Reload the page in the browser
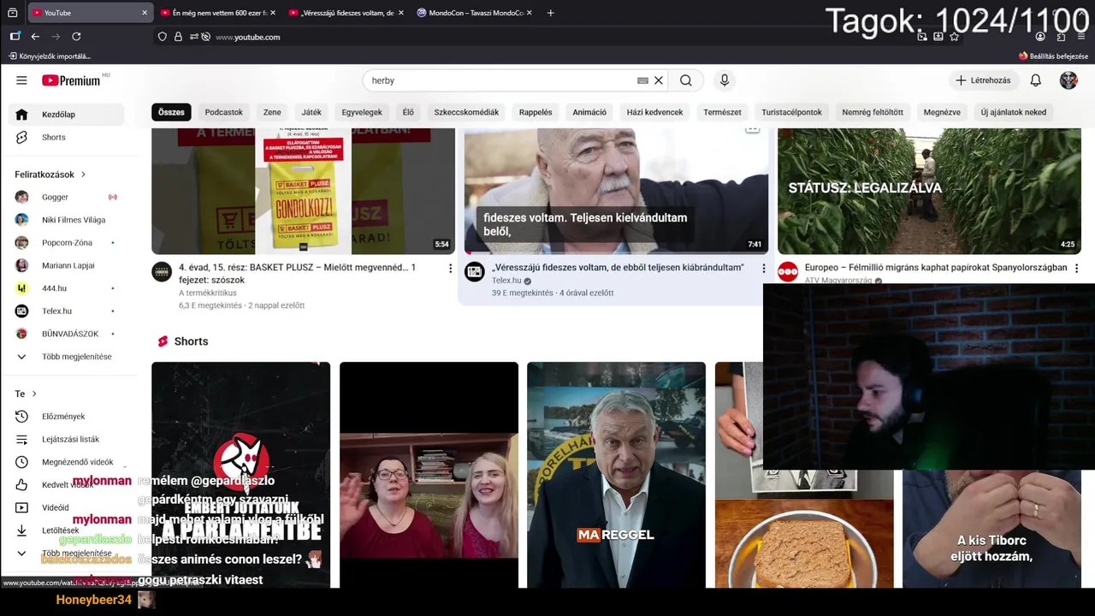1095x616 pixels. [x=76, y=37]
